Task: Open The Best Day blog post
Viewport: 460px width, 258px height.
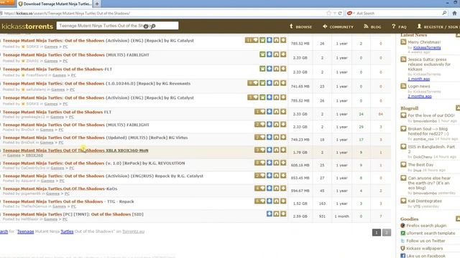Action: pos(420,165)
